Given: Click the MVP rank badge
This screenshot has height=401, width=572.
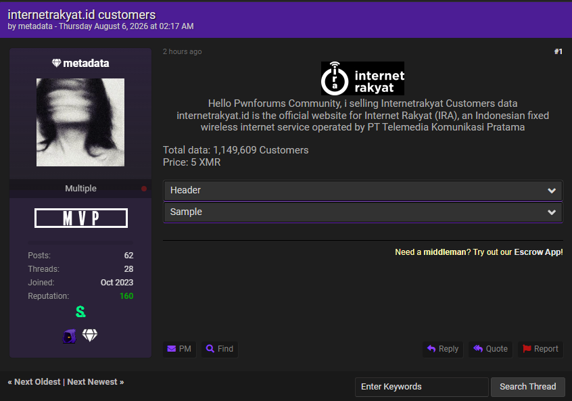Looking at the screenshot, I should coord(81,218).
